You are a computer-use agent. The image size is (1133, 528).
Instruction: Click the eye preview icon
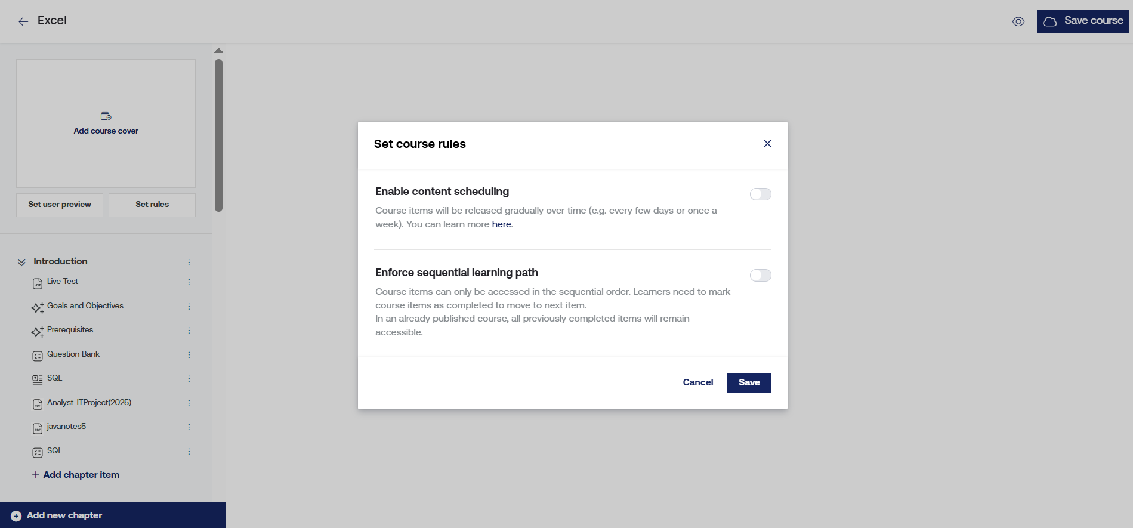1018,21
